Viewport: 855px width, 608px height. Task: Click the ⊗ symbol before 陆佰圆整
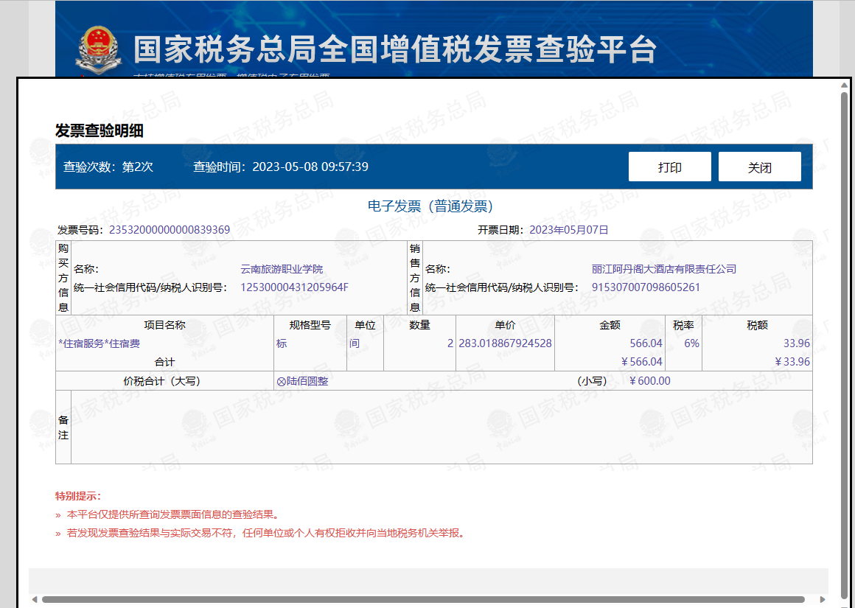coord(281,382)
